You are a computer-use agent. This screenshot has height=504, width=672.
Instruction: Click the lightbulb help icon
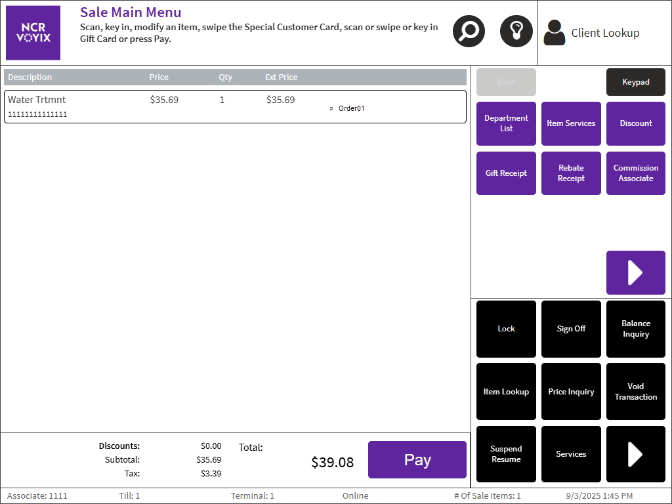pyautogui.click(x=516, y=31)
